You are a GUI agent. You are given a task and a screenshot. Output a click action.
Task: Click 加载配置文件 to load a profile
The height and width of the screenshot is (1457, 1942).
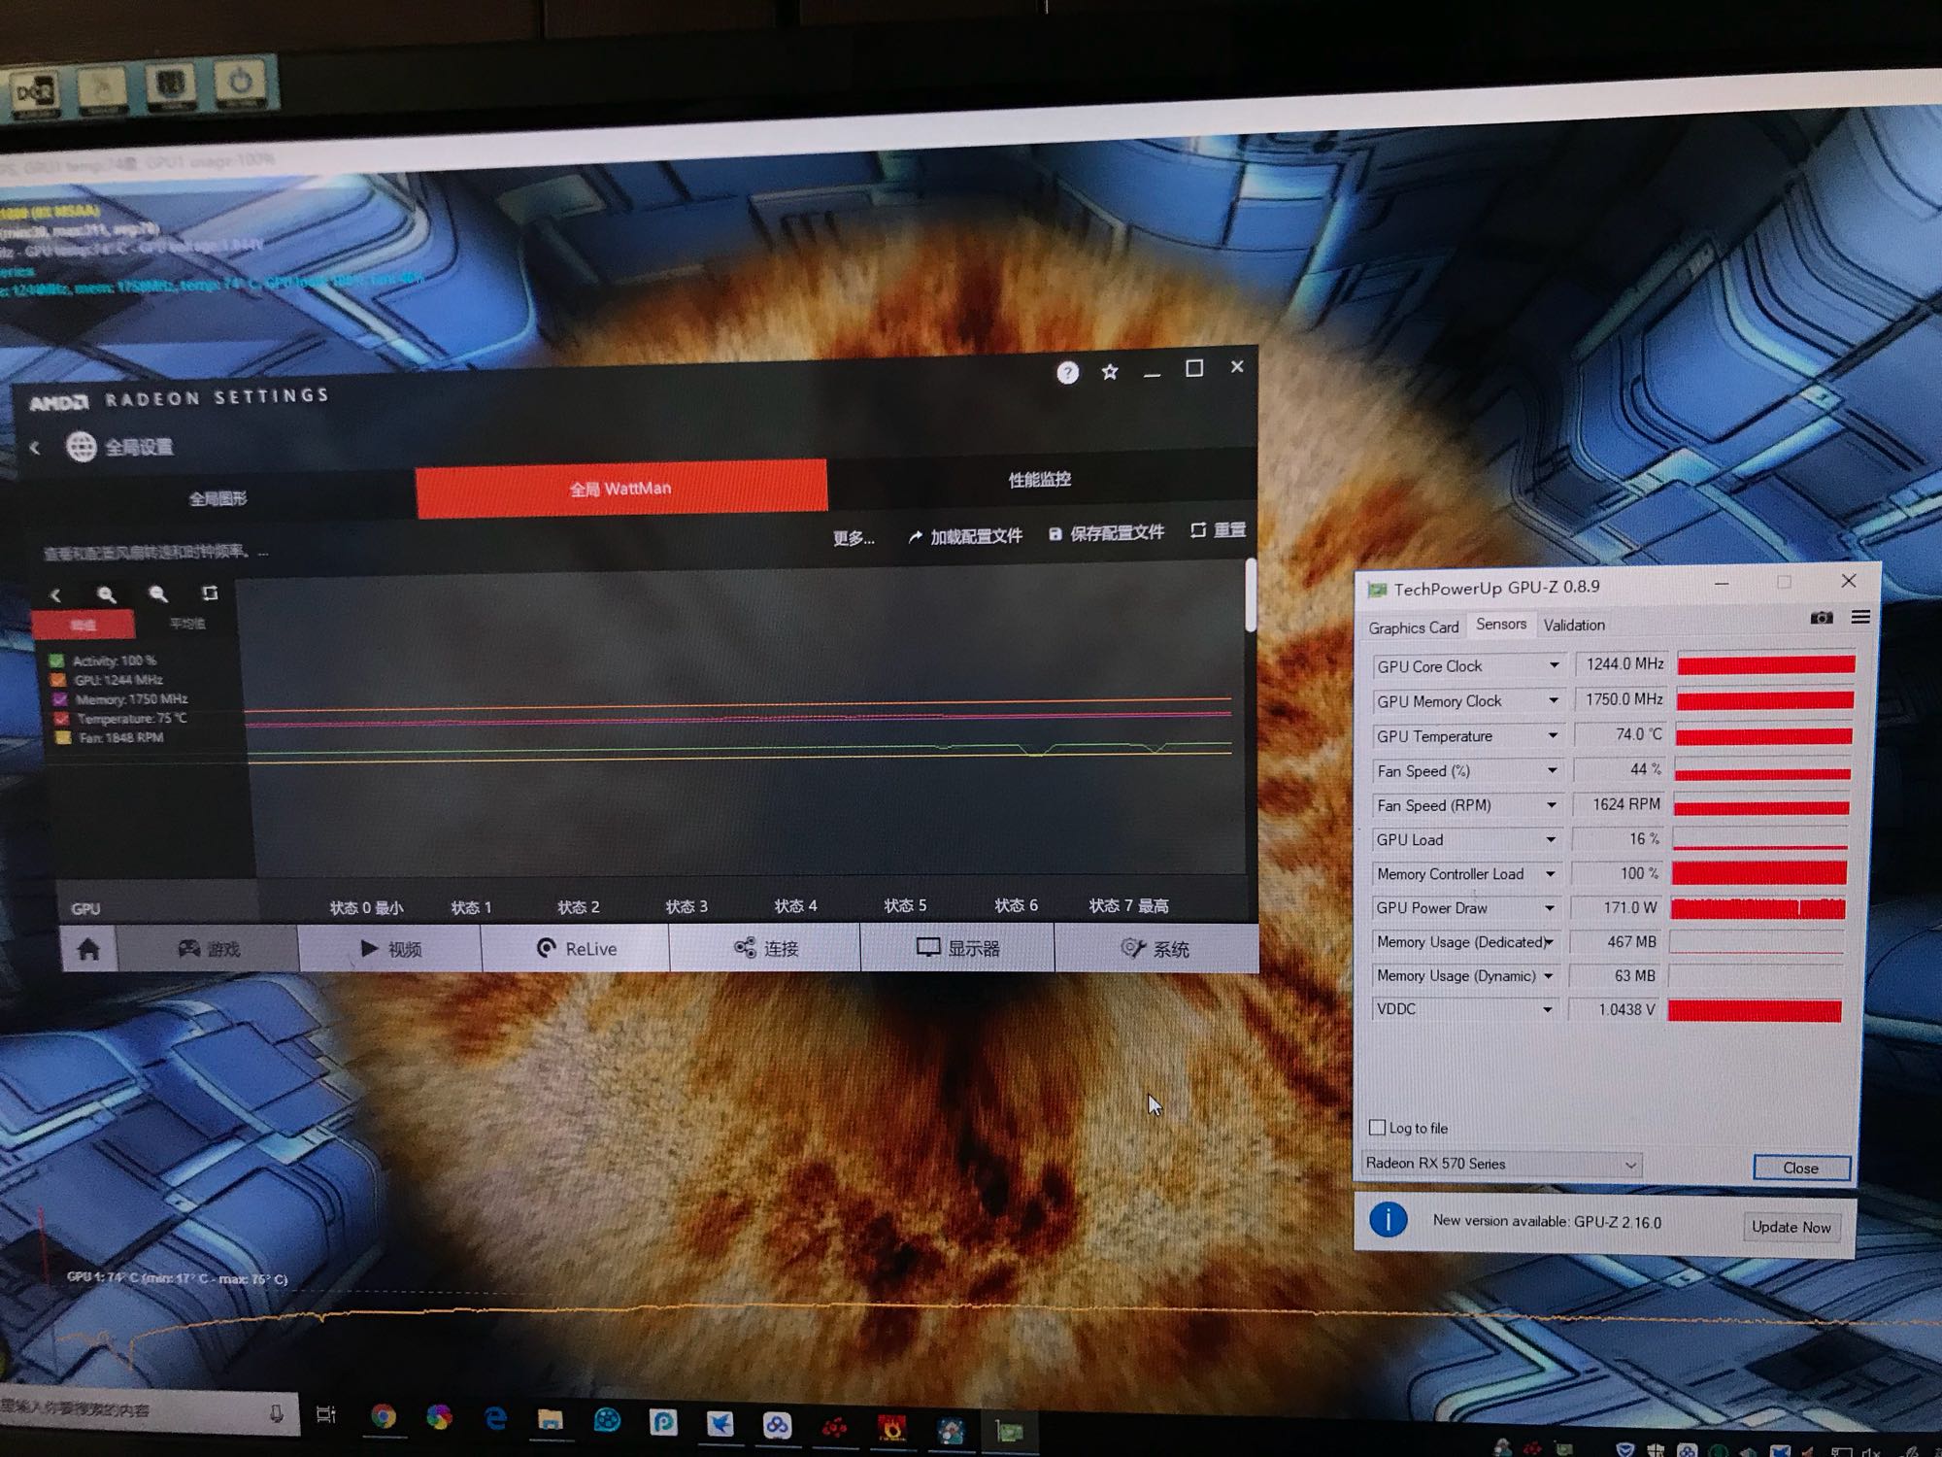pos(965,536)
